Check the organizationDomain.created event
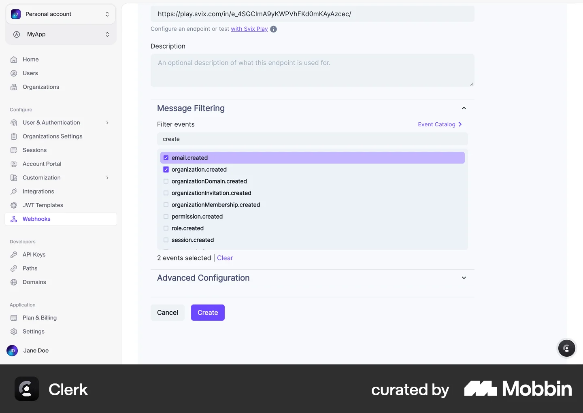 [166, 181]
